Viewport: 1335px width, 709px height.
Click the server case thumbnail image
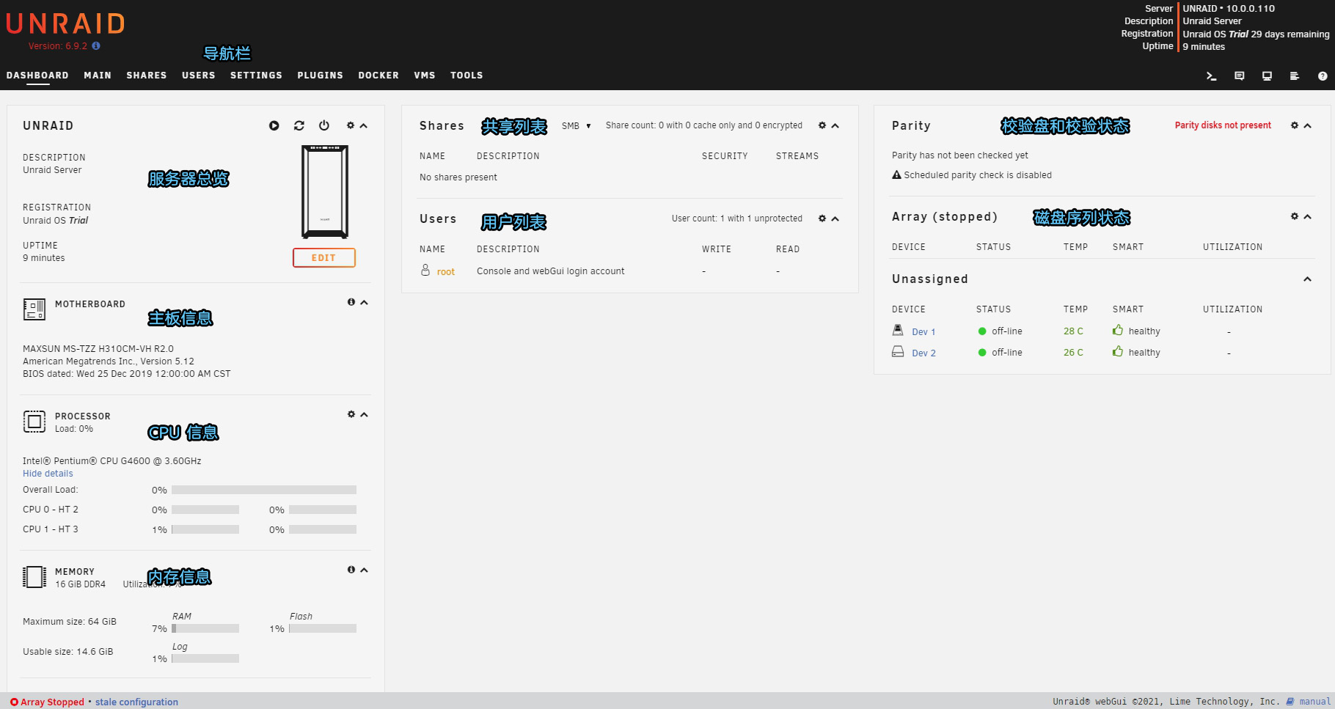click(x=325, y=191)
